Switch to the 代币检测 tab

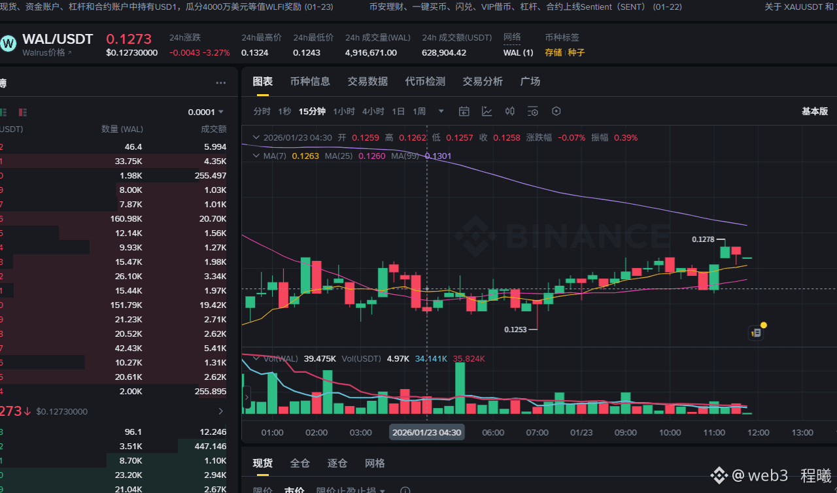pyautogui.click(x=425, y=81)
